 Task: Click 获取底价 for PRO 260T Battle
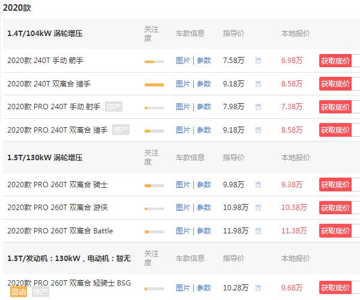(x=335, y=230)
